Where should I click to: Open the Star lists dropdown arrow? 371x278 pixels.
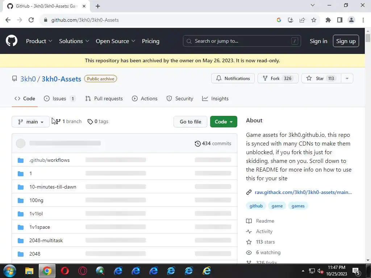tap(347, 78)
